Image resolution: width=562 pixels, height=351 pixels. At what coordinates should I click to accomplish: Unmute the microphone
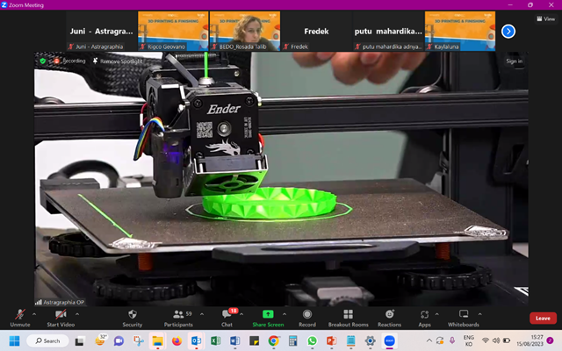tap(19, 318)
